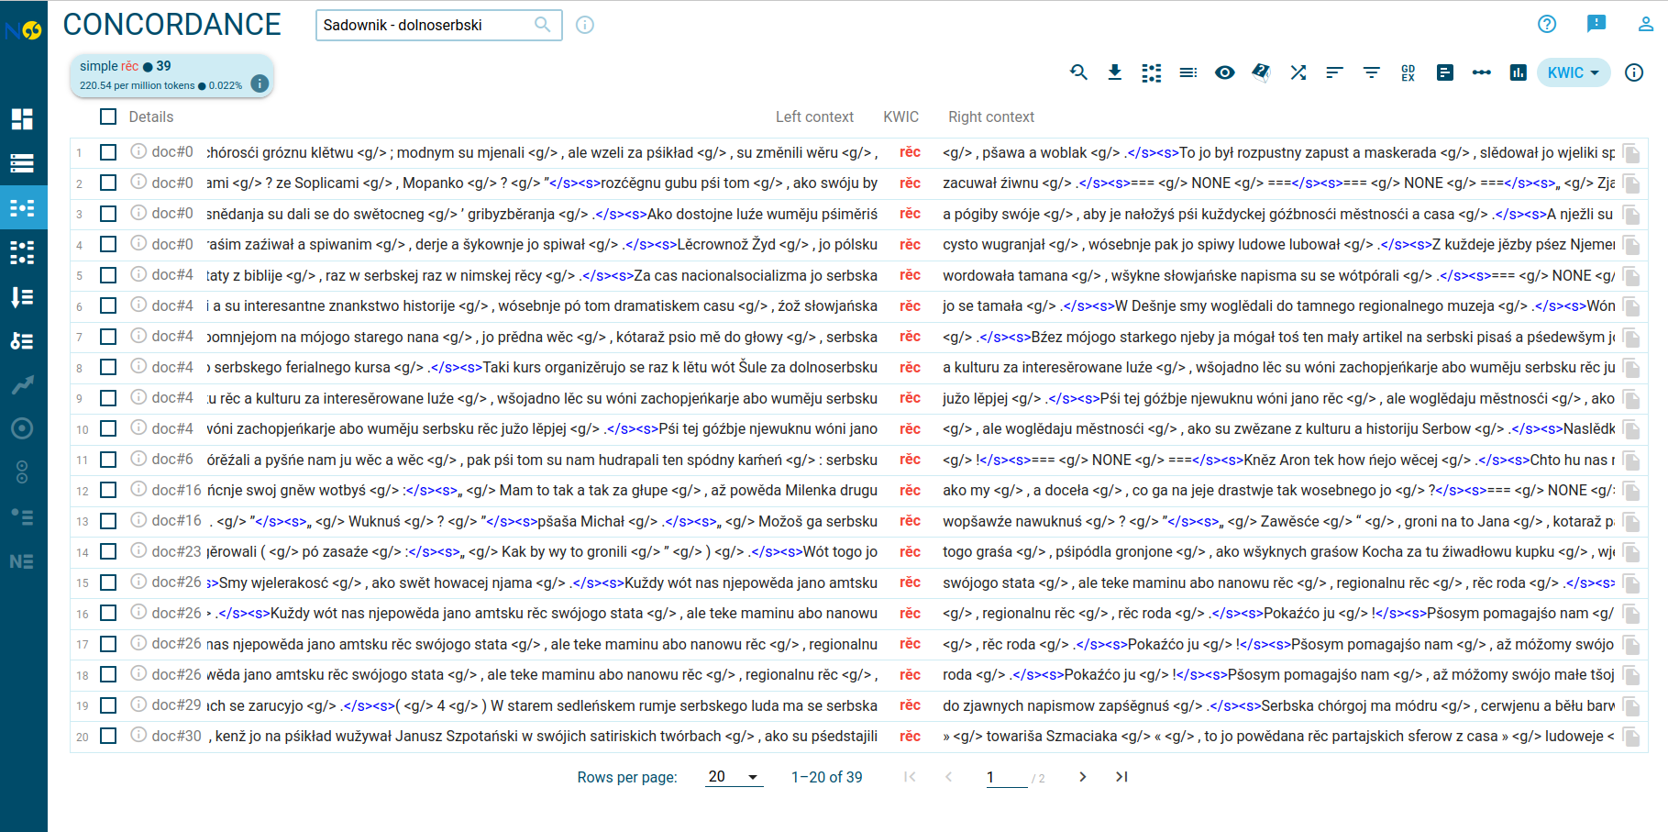Apply GDEX good examples sorting

coord(1408,72)
